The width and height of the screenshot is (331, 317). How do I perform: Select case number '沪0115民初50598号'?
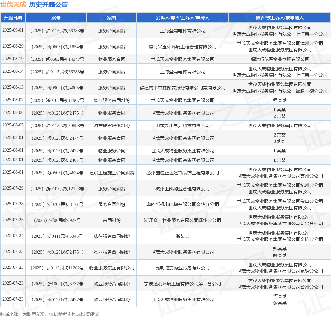click(65, 126)
